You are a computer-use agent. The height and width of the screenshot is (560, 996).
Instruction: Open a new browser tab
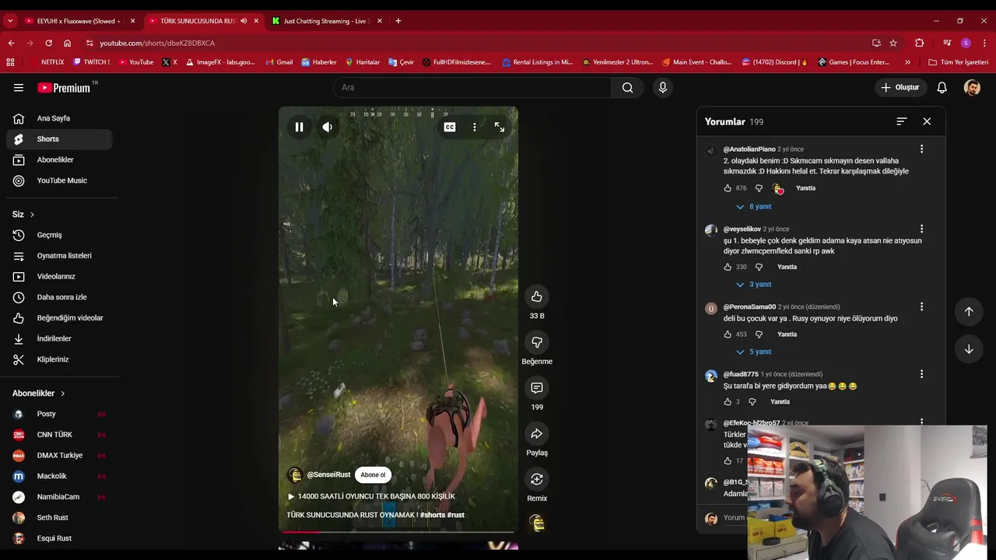point(398,21)
